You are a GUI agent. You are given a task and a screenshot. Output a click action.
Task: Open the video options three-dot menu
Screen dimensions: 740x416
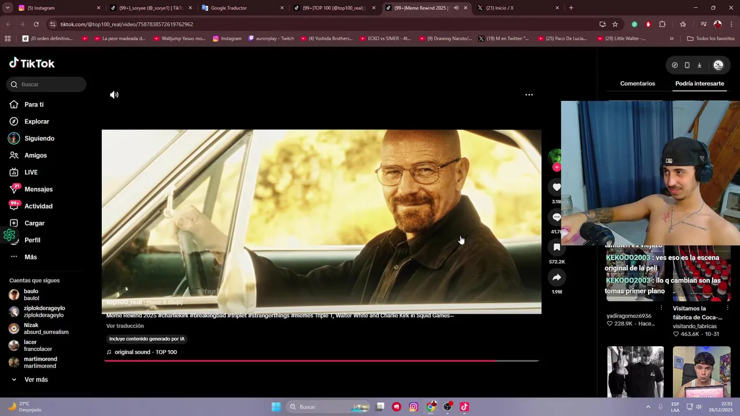tap(529, 95)
